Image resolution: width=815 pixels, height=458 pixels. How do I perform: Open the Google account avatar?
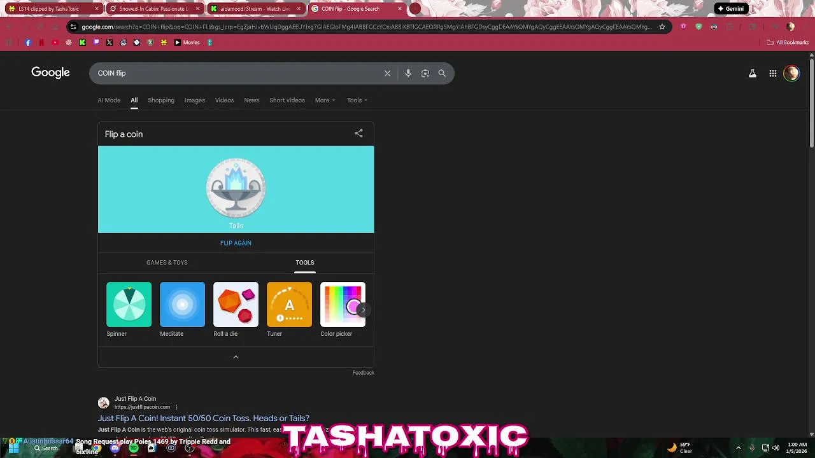click(791, 73)
